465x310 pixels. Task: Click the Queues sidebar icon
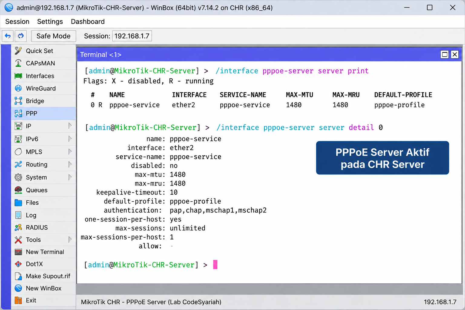click(x=18, y=190)
